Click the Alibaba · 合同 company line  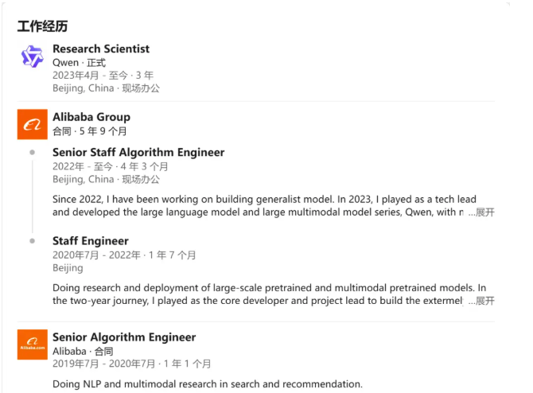(83, 351)
